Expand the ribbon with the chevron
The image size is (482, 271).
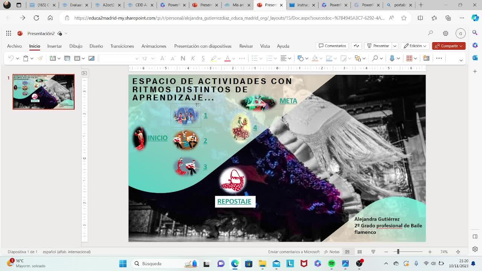point(461,60)
